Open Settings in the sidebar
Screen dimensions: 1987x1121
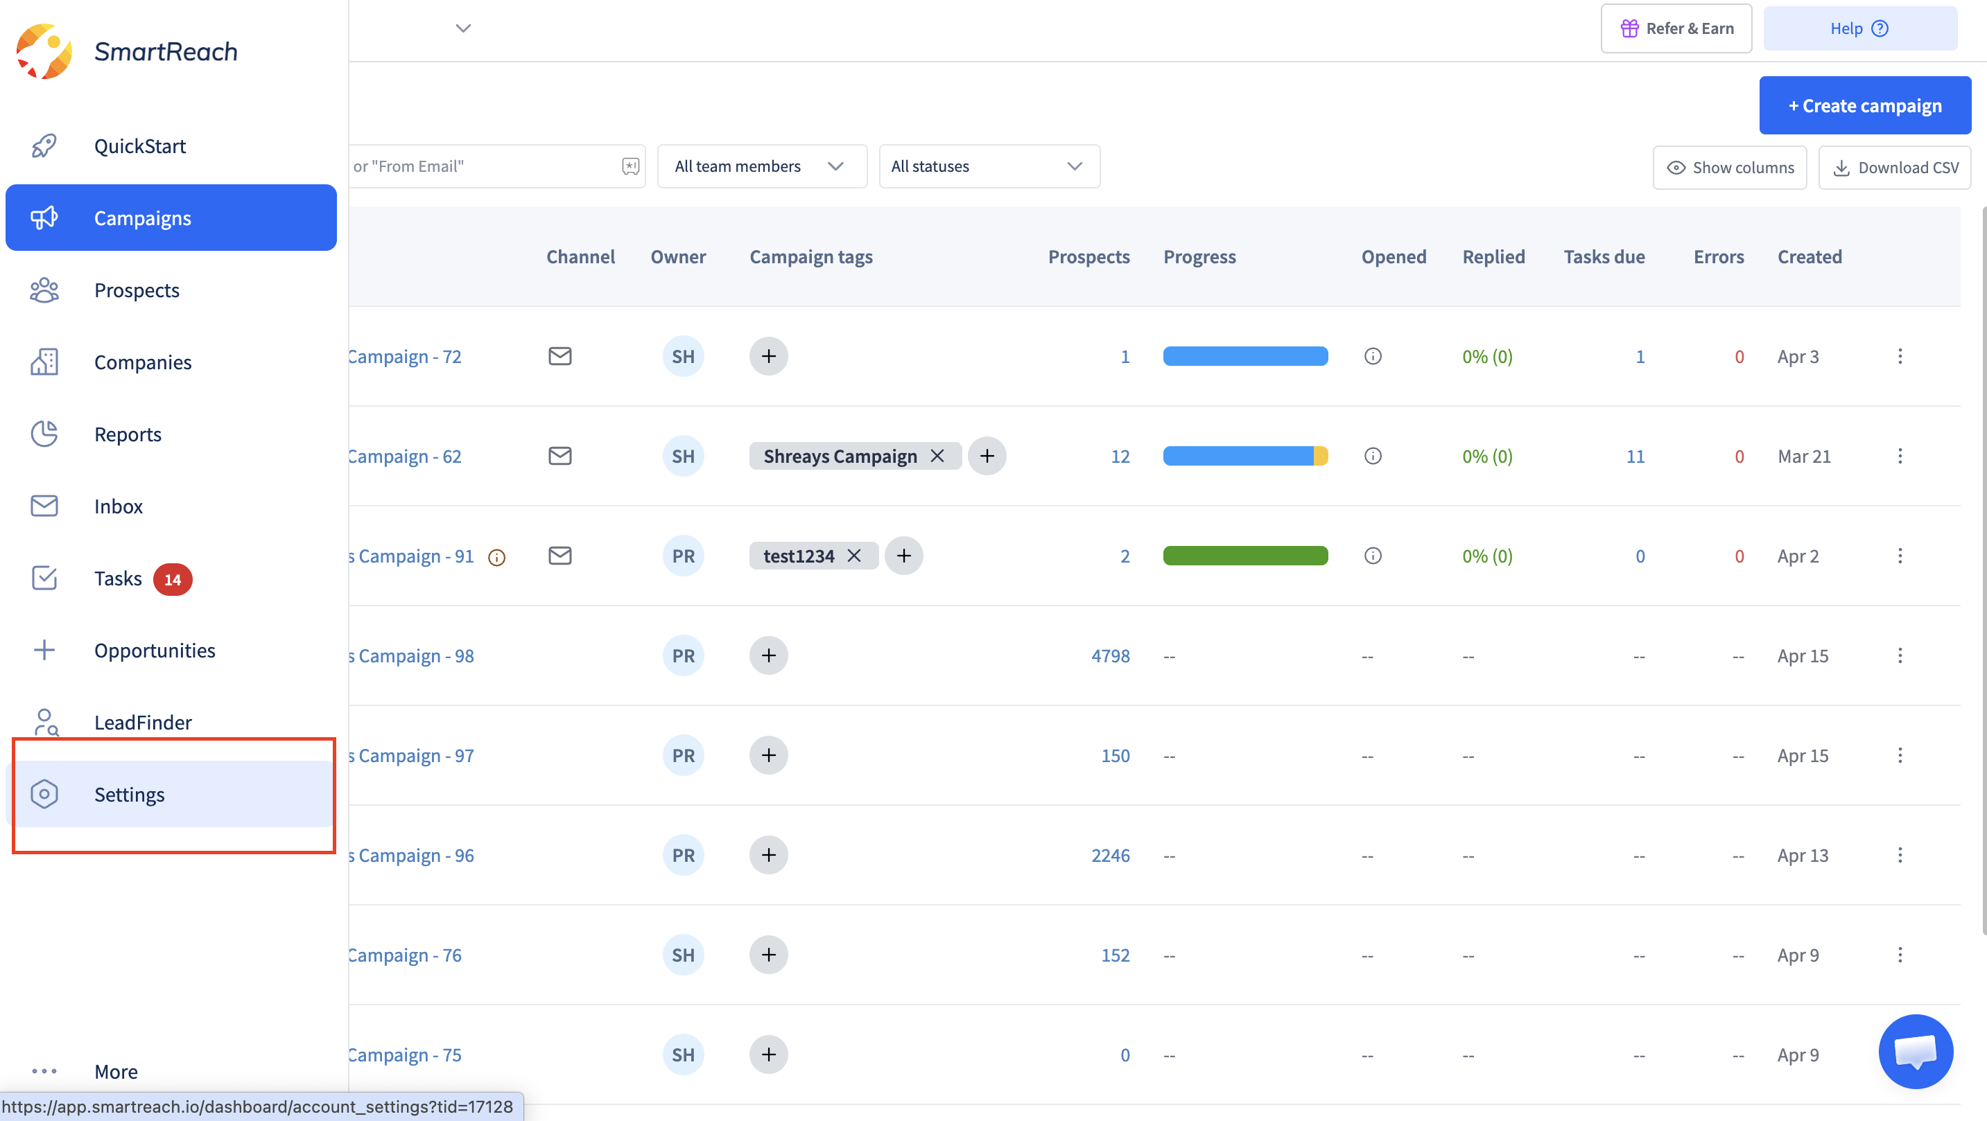click(x=129, y=794)
